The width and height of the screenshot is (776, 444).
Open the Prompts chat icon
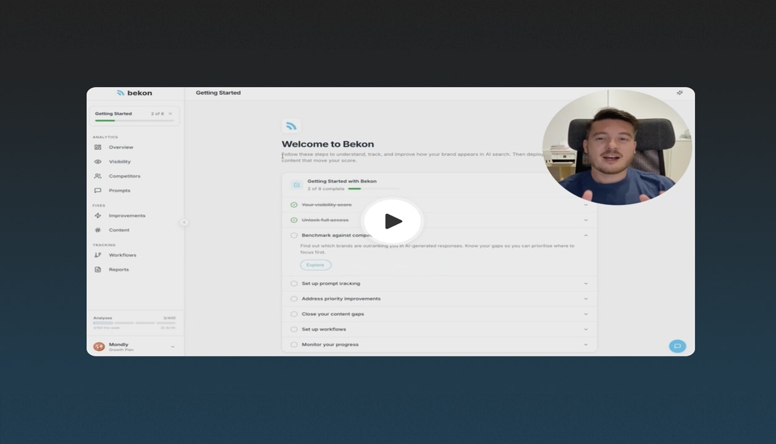point(98,191)
